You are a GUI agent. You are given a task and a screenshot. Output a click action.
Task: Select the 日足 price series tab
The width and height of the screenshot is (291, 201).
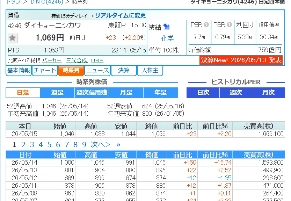pos(23,93)
